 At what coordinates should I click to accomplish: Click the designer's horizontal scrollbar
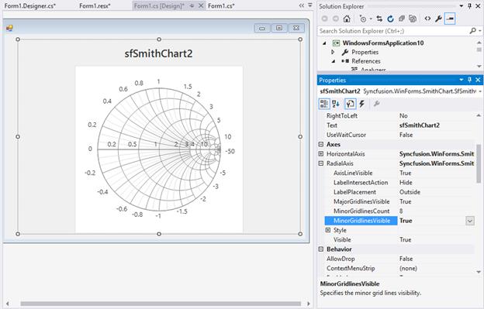[x=161, y=304]
